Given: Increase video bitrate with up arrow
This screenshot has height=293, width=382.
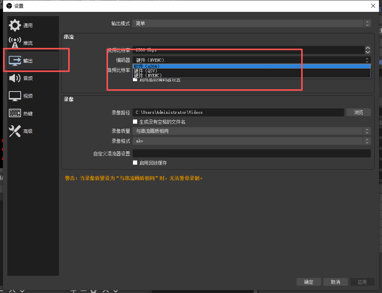Looking at the screenshot, I should (x=368, y=48).
